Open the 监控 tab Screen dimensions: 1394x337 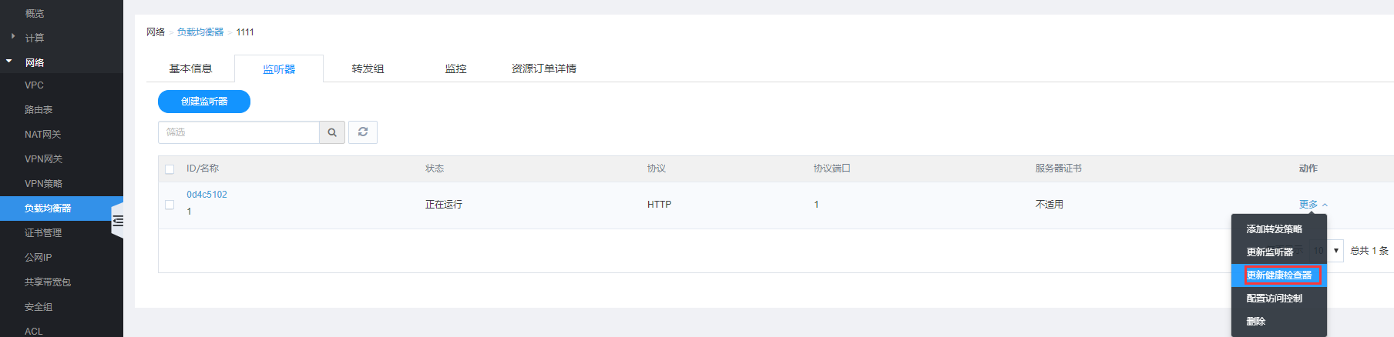click(455, 68)
